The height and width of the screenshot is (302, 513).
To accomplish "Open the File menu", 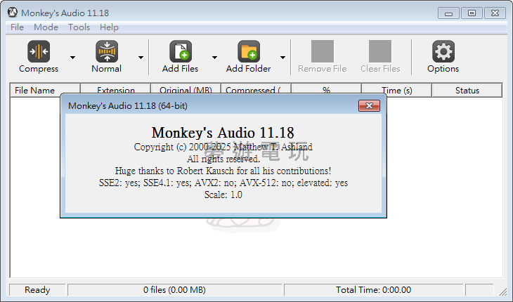I will click(x=17, y=27).
